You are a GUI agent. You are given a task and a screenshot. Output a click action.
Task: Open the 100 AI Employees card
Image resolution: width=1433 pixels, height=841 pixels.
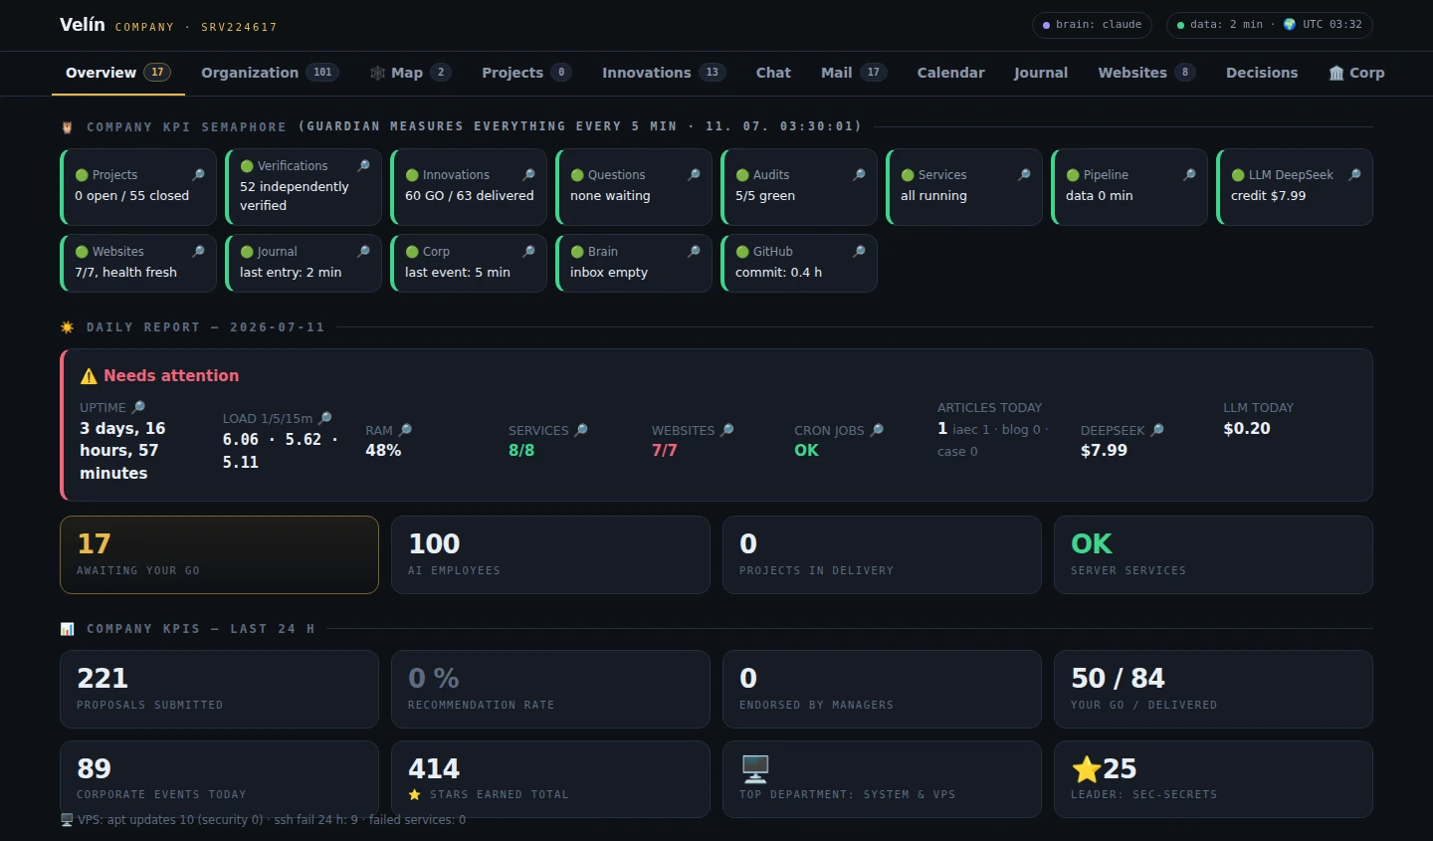[x=550, y=554]
